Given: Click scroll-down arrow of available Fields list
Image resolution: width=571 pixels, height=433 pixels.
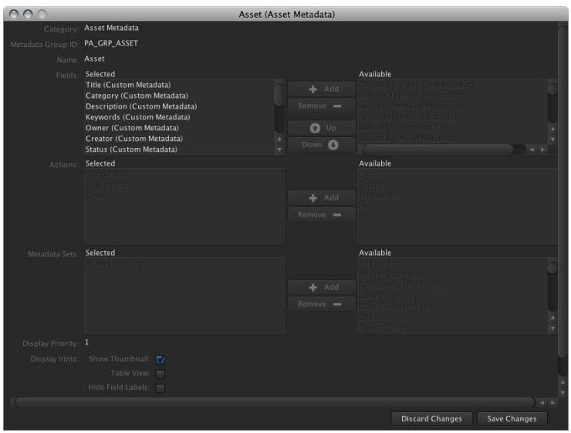Looking at the screenshot, I should 552,139.
